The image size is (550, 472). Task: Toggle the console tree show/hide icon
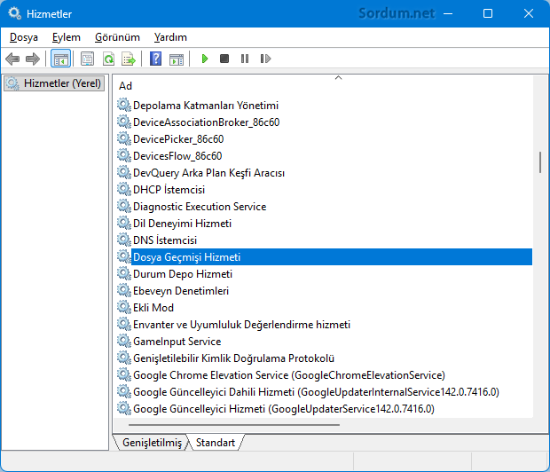(x=61, y=59)
